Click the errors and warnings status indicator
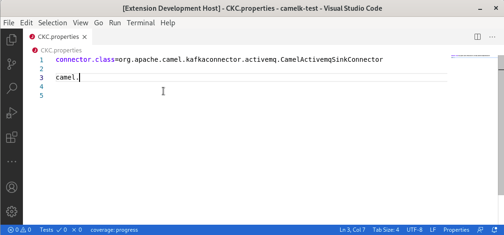The width and height of the screenshot is (504, 235). pos(20,230)
